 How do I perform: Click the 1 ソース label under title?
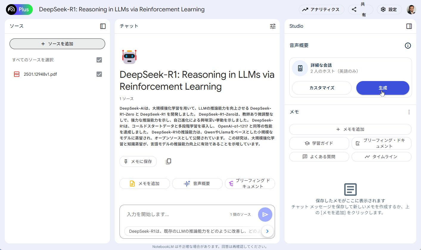point(127,99)
